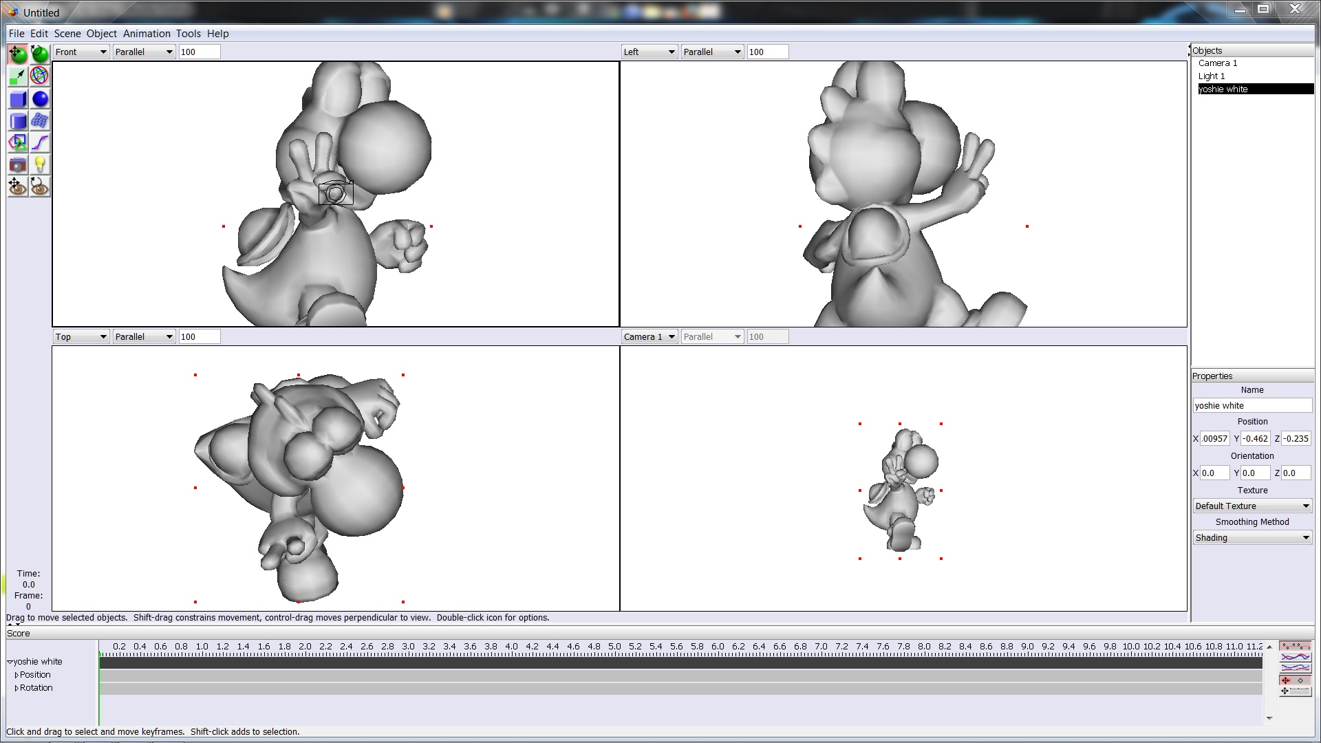The width and height of the screenshot is (1321, 743).
Task: Open the Animation menu
Action: (147, 34)
